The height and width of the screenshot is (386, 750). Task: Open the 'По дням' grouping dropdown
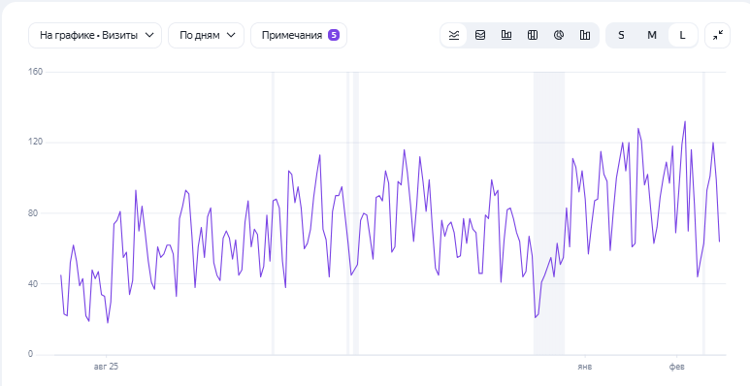point(206,35)
